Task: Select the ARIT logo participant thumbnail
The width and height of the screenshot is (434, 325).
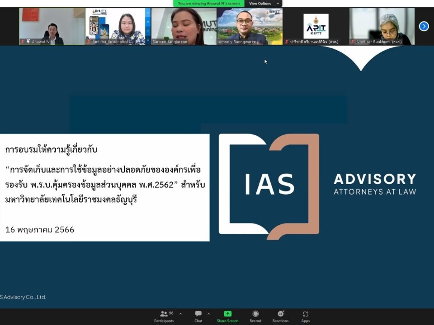Action: click(x=316, y=26)
